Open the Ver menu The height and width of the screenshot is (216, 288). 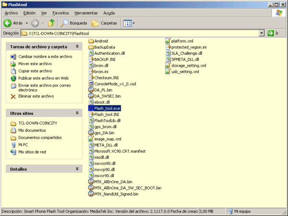pyautogui.click(x=44, y=13)
